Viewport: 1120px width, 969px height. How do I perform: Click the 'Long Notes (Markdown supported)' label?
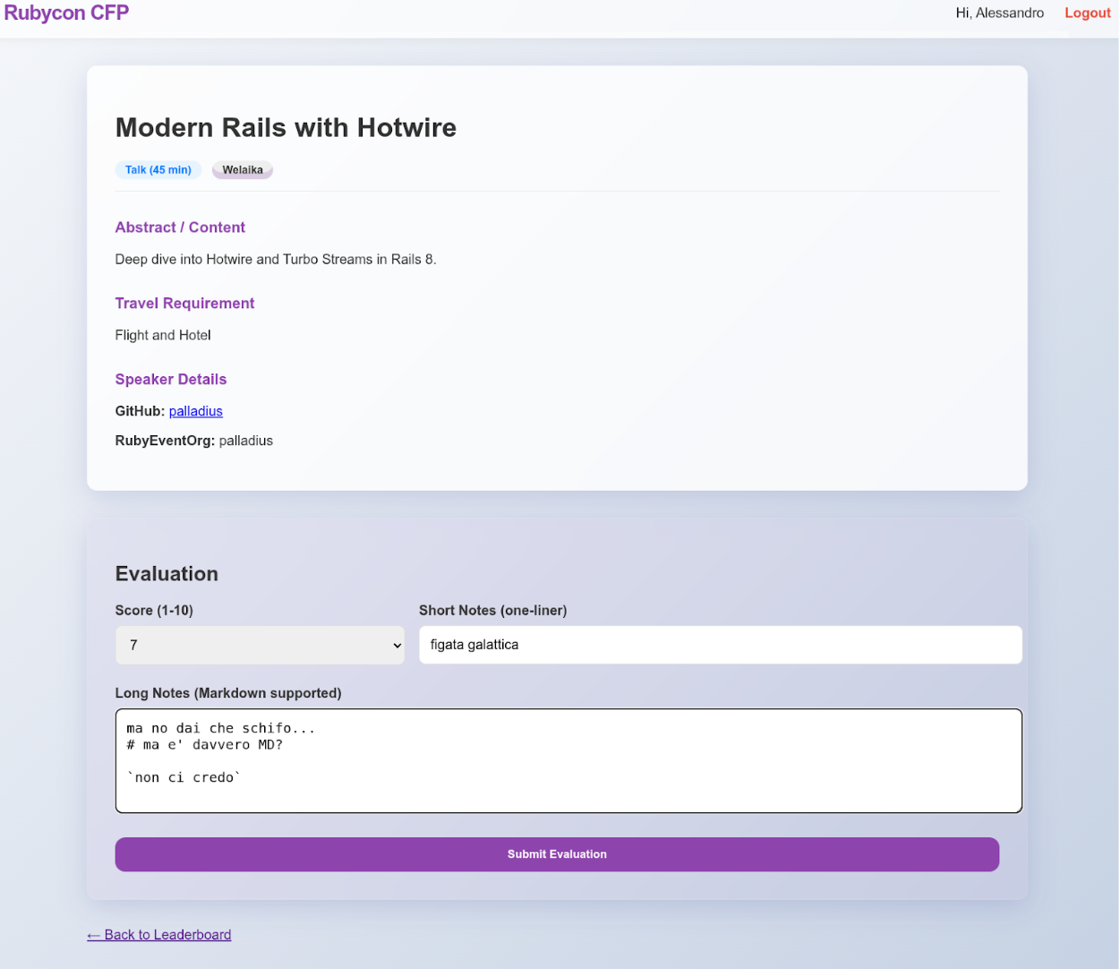coord(228,693)
